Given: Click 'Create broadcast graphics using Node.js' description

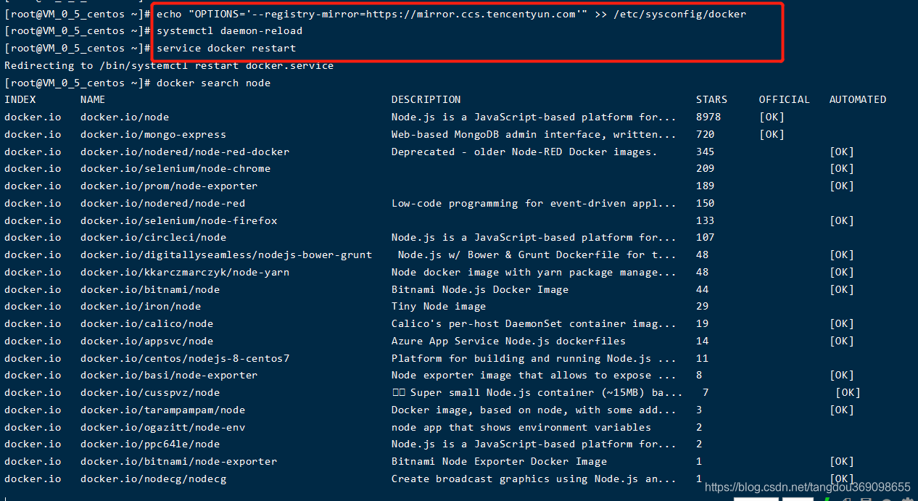Looking at the screenshot, I should click(x=534, y=479).
